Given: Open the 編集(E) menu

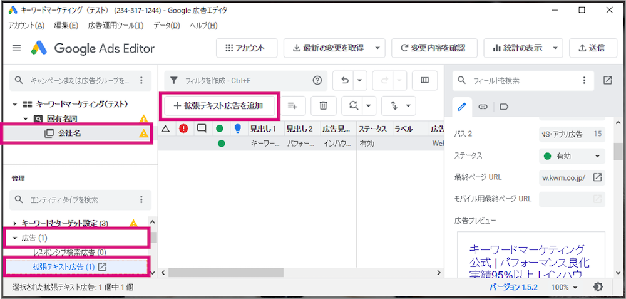Looking at the screenshot, I should tap(66, 26).
